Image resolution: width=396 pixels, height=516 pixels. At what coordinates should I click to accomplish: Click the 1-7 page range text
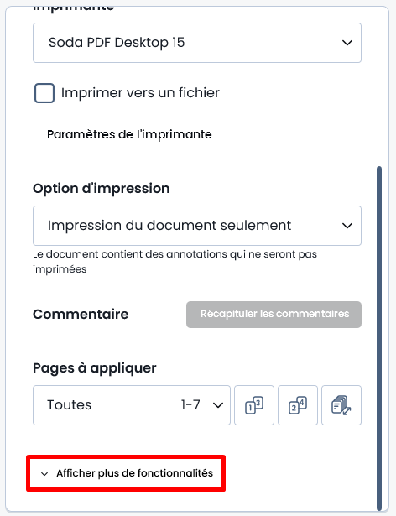point(190,404)
